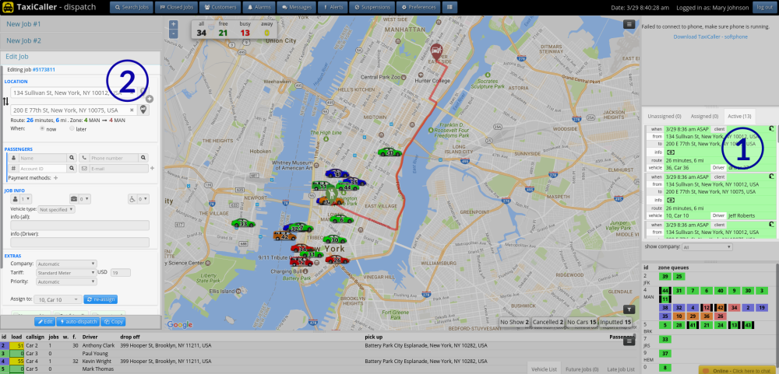
Task: Click zone queue tile 39 in JFK
Action: tap(664, 276)
